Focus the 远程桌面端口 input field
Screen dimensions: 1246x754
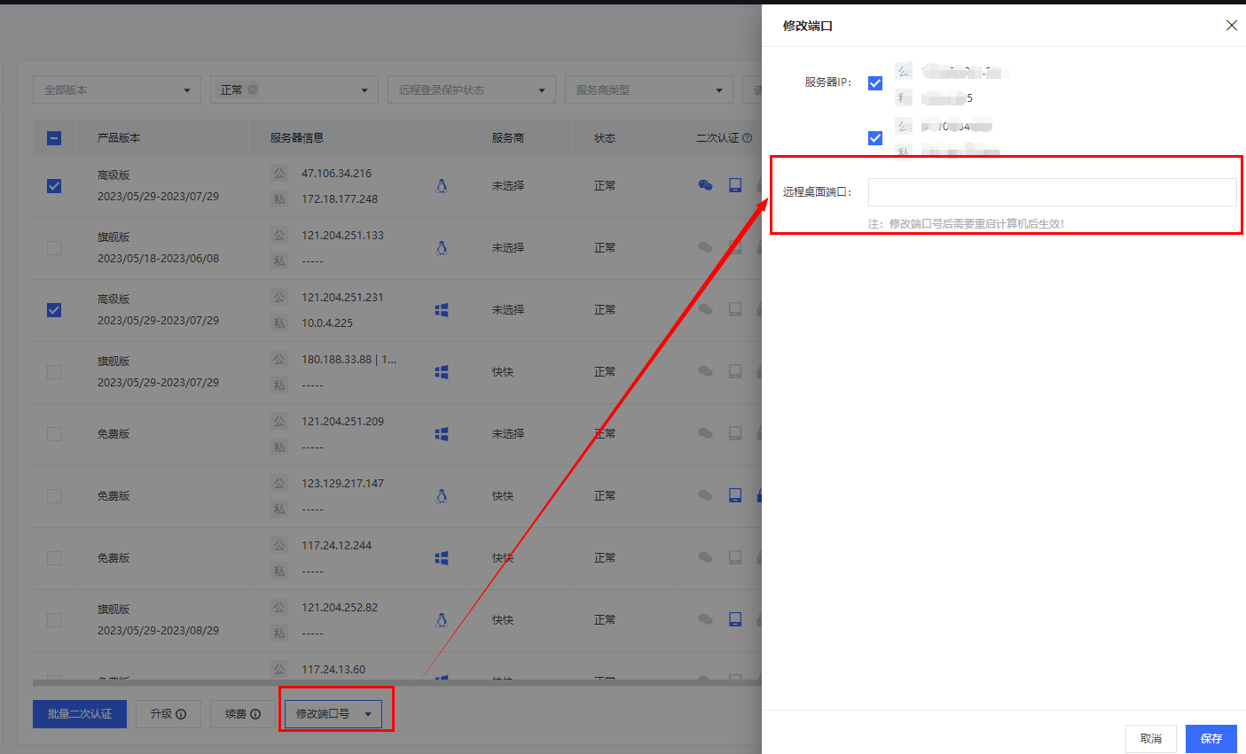pos(1052,192)
